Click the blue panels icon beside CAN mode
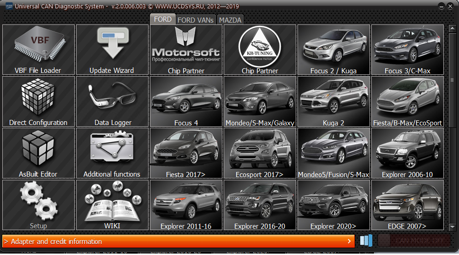Screen dimensions: 459x255 [x=366, y=241]
